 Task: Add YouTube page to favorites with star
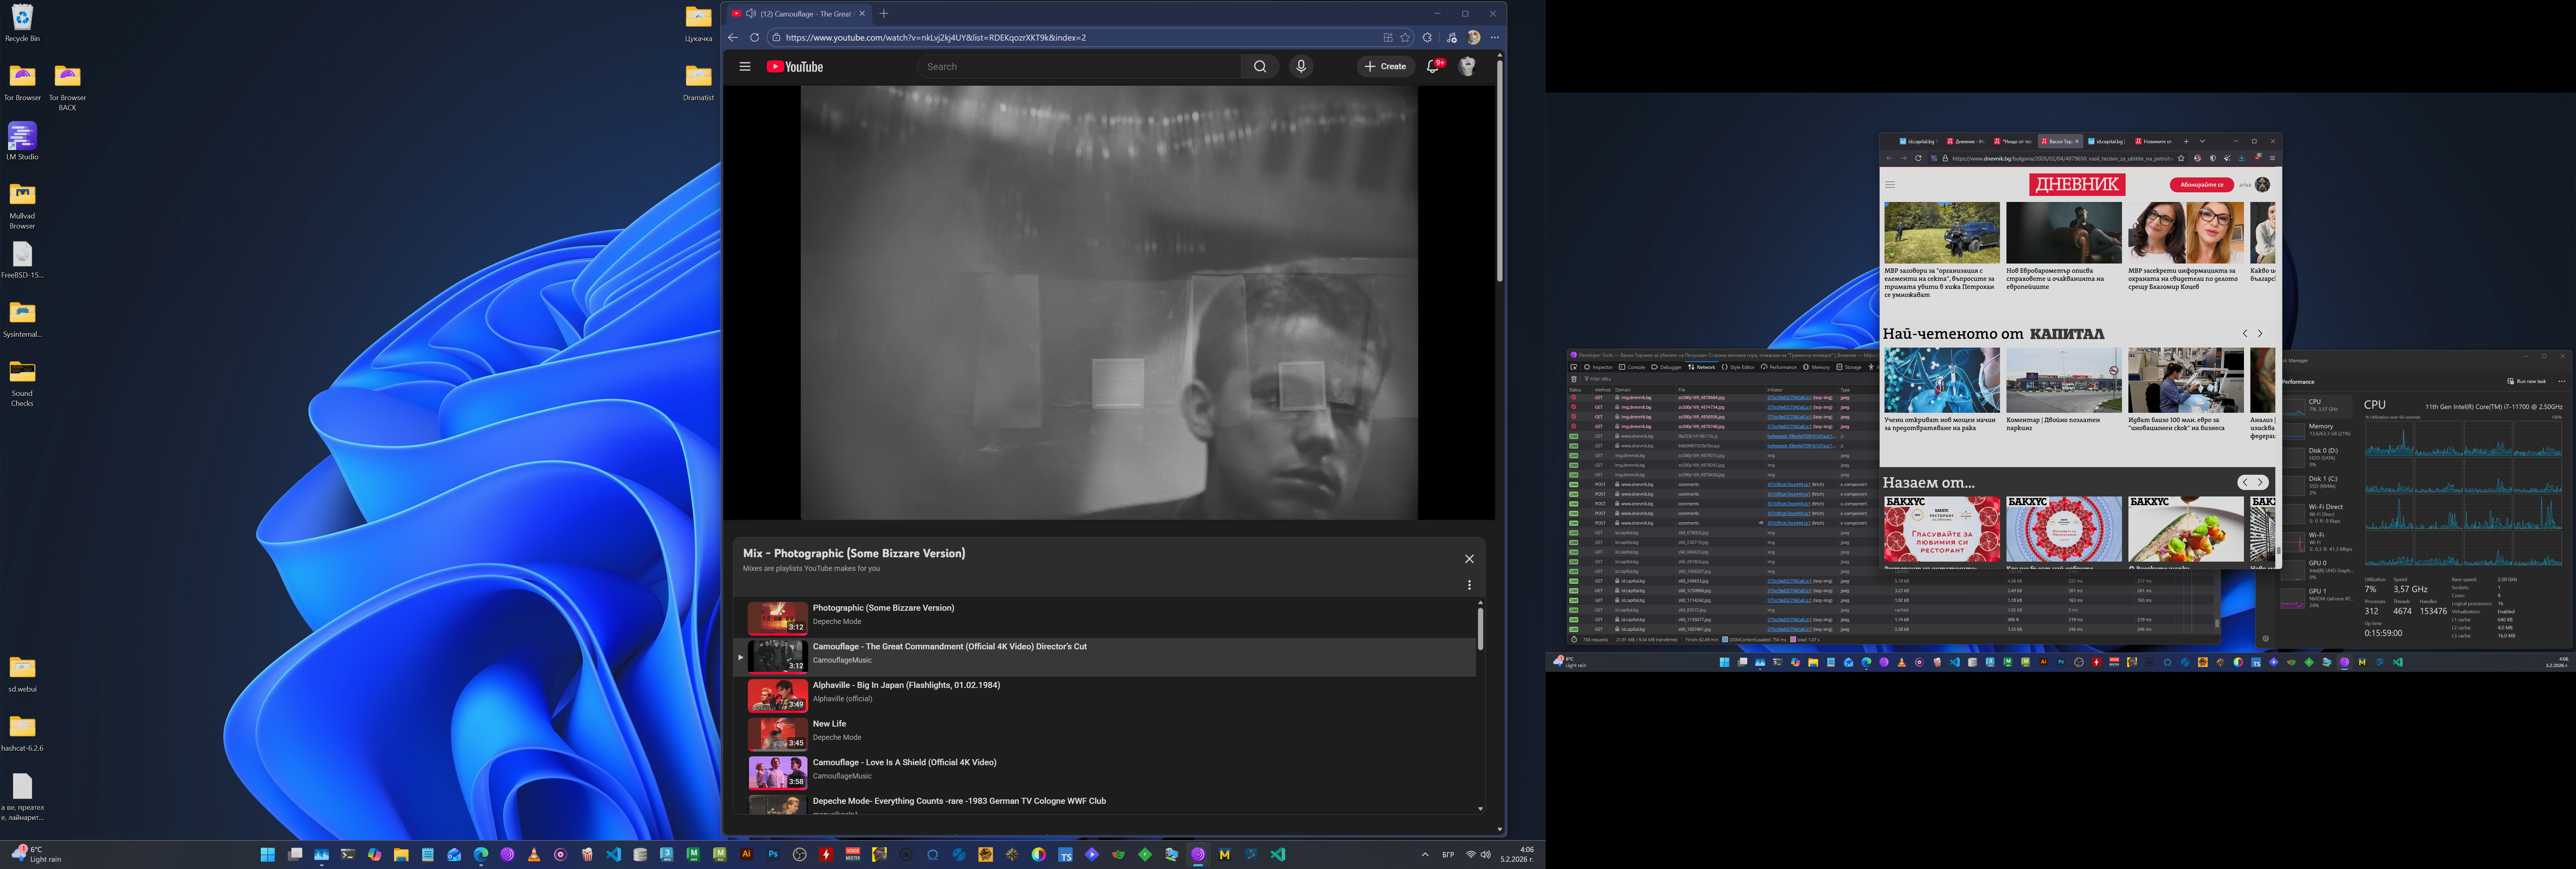click(1405, 38)
